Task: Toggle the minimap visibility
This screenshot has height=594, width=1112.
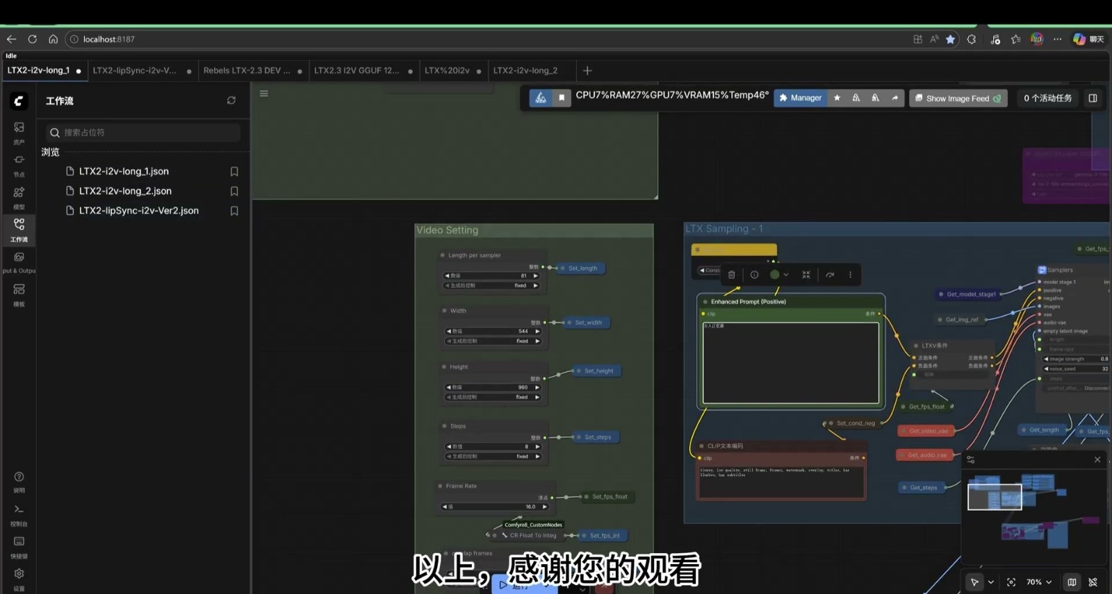Action: coord(1072,582)
